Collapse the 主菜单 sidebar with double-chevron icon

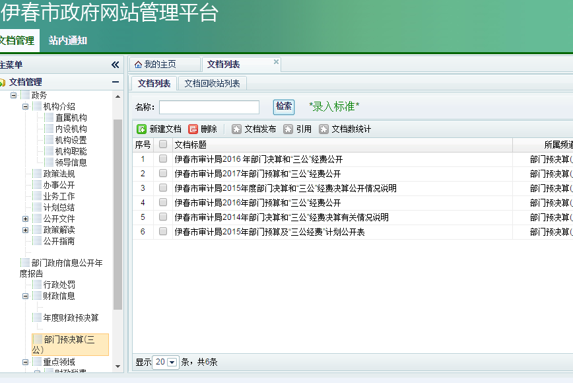115,65
